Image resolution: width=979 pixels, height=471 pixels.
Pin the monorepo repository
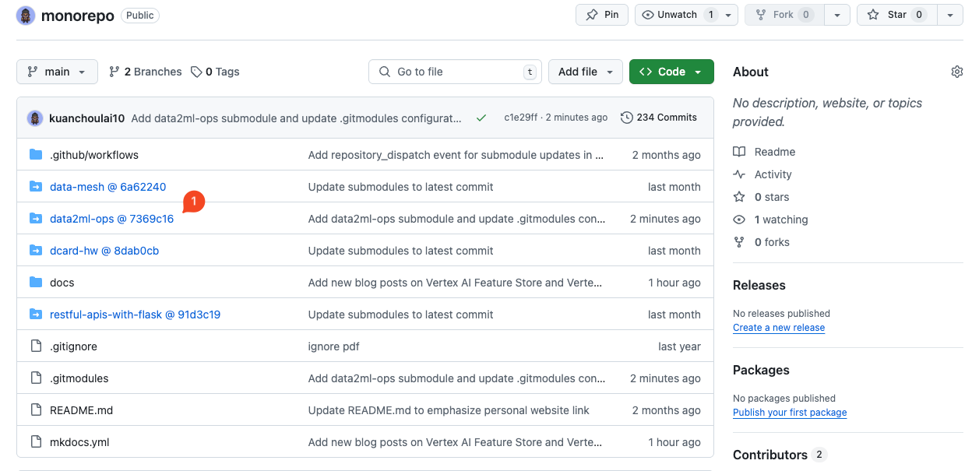(602, 15)
